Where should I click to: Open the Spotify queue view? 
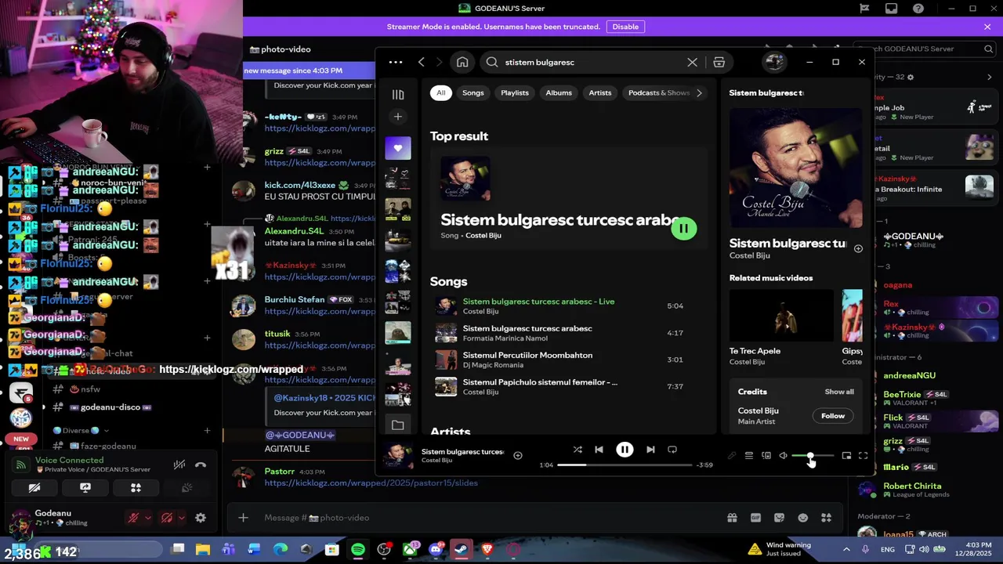[749, 456]
